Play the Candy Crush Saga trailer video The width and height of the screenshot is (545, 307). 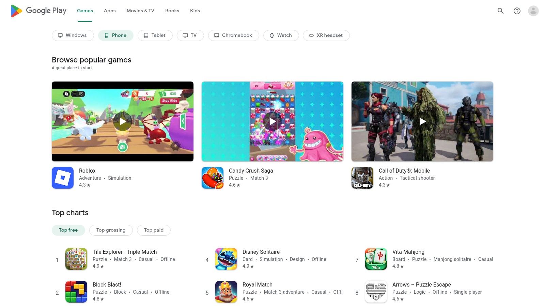(272, 121)
